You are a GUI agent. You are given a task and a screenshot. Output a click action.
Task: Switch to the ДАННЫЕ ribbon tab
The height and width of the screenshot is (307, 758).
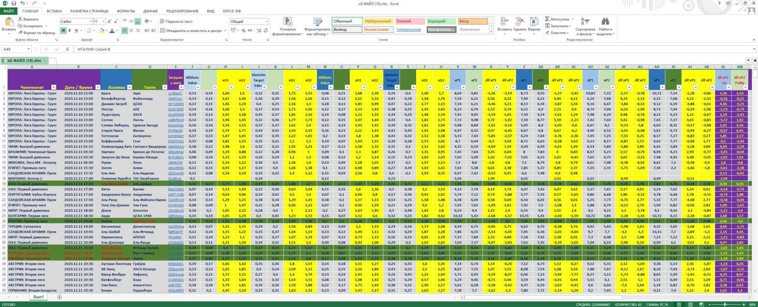[x=150, y=11]
